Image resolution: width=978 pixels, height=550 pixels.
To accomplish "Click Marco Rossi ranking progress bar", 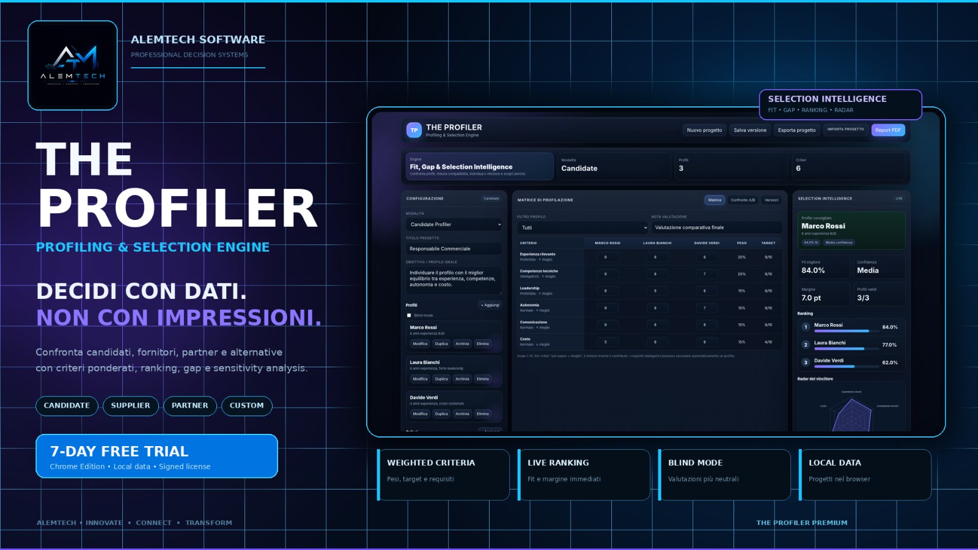I will (x=846, y=331).
